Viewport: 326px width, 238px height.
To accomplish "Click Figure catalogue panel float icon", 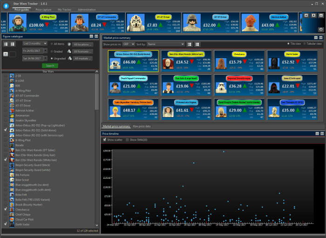I will point(91,36).
